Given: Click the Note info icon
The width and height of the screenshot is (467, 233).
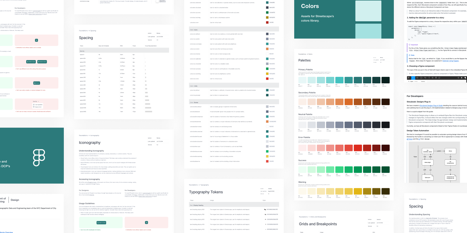Looking at the screenshot, I should 410,55.
